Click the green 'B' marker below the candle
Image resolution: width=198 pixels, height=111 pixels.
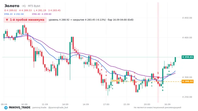[x=163, y=90]
